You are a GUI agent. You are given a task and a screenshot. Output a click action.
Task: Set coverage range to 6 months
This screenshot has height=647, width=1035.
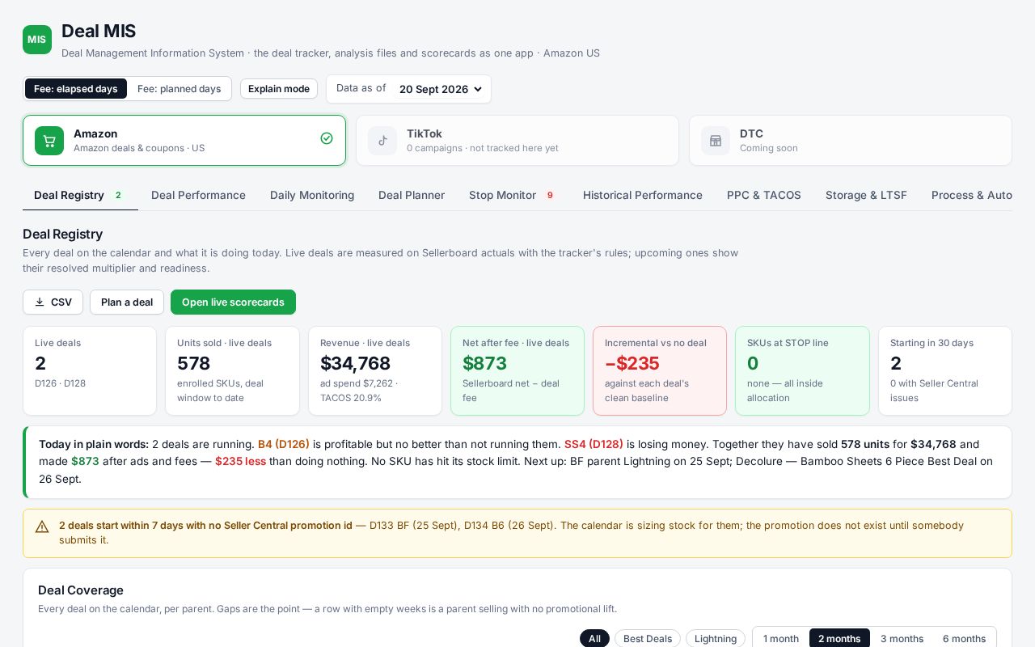pyautogui.click(x=964, y=639)
